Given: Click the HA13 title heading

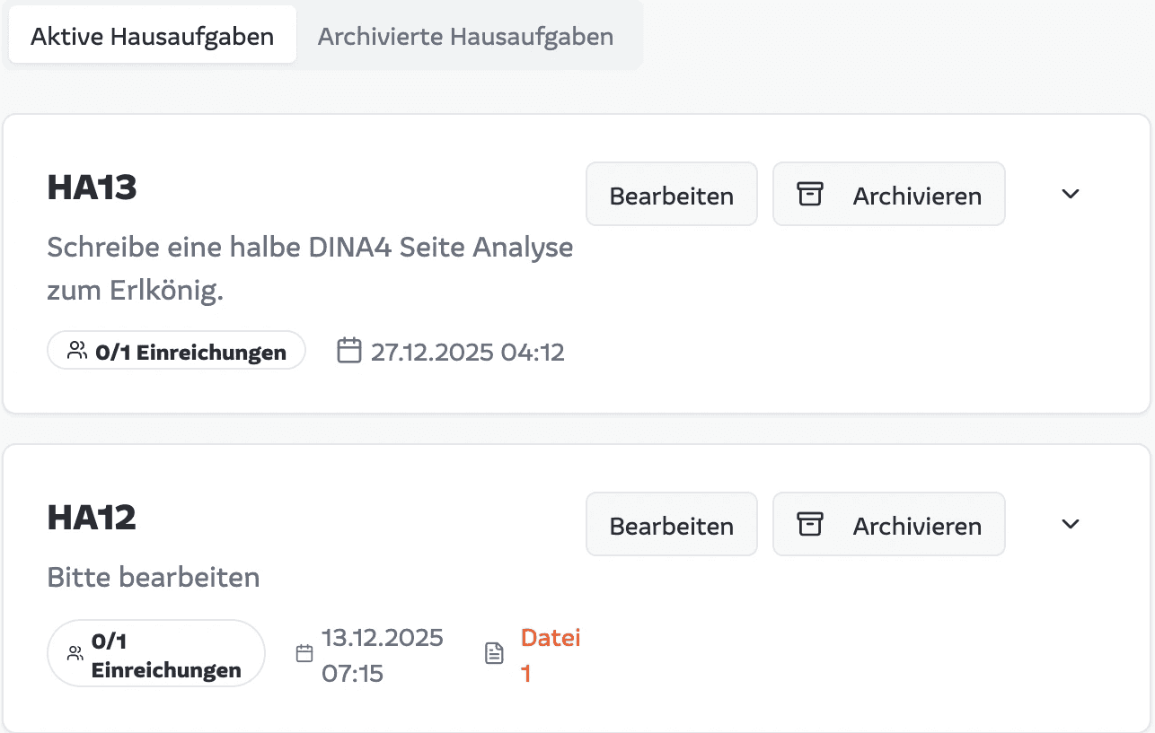Looking at the screenshot, I should [92, 187].
